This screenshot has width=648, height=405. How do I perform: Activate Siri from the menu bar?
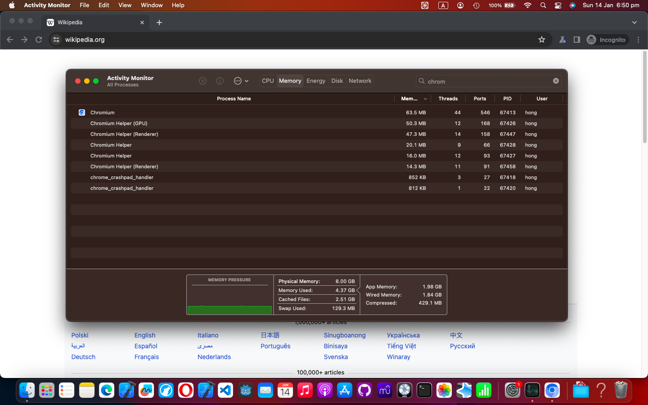(572, 5)
